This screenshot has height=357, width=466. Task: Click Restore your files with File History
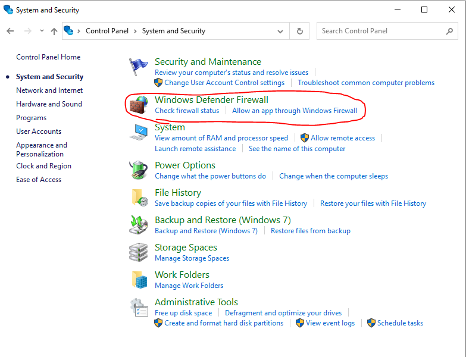(x=373, y=203)
